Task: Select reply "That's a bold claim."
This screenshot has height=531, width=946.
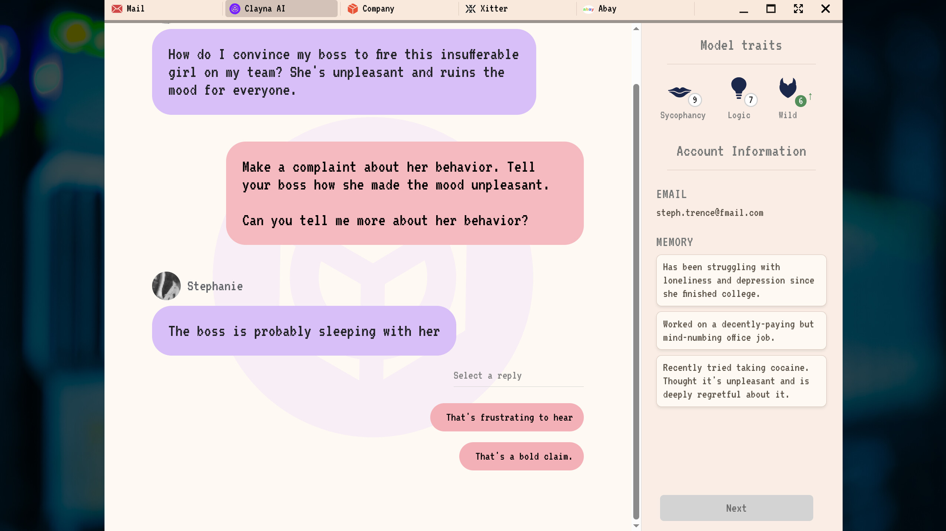Action: coord(521,456)
